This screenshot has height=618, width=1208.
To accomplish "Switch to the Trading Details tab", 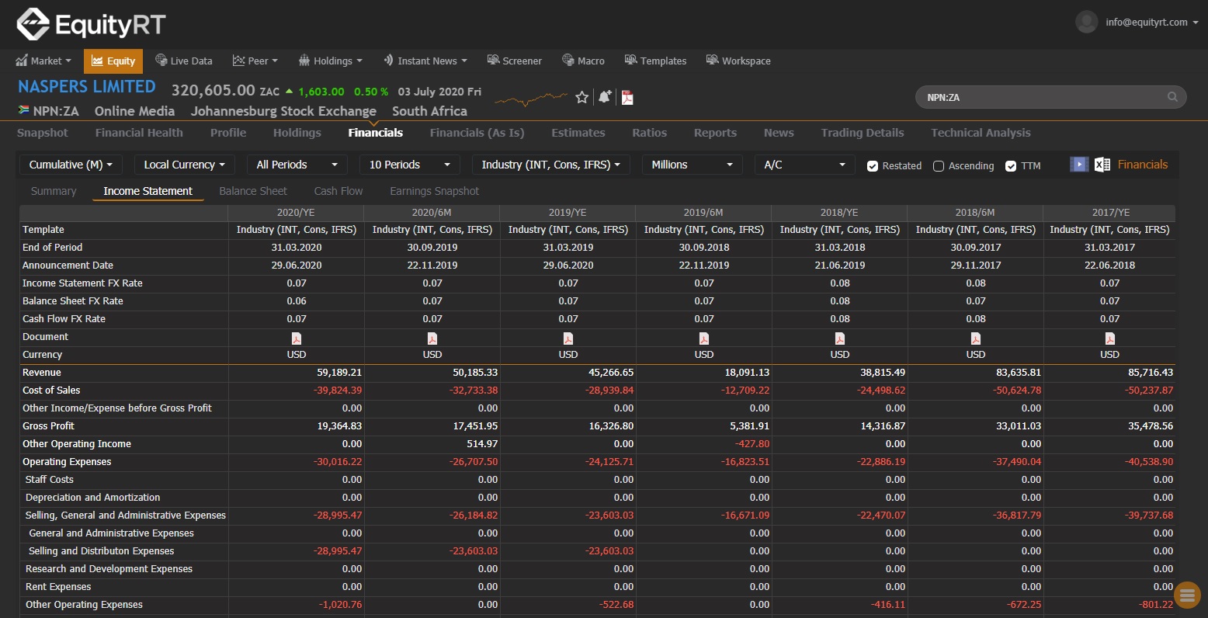I will [863, 133].
